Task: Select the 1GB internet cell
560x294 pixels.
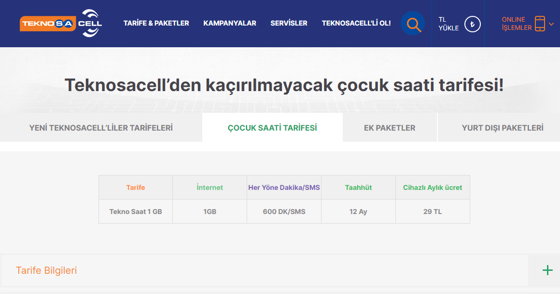Action: pos(210,211)
